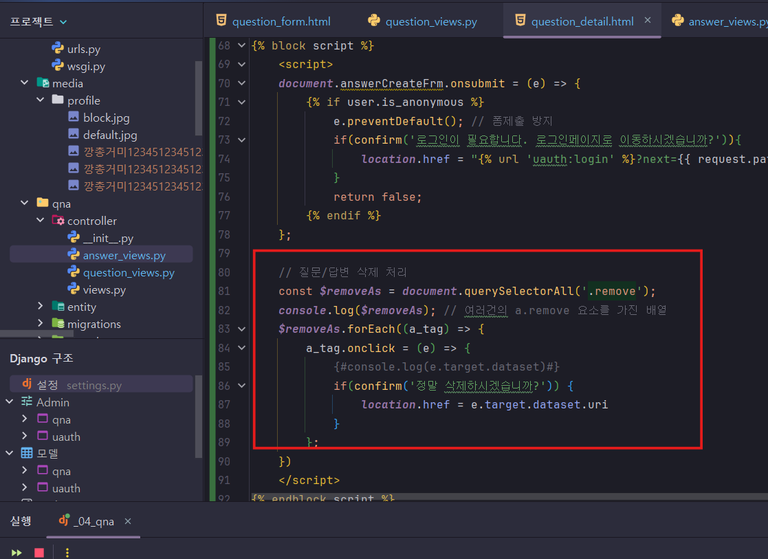Place cursor on '.remove' selector string

pos(611,291)
